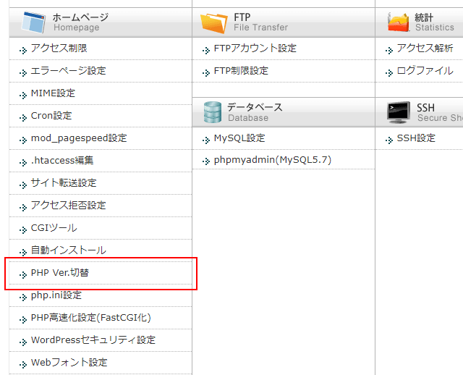This screenshot has width=463, height=375.
Task: Open FTP制限設定
Action: coord(241,71)
